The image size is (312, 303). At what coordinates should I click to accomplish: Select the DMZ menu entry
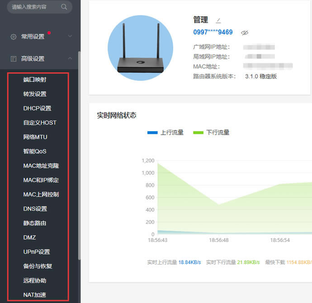coord(29,237)
